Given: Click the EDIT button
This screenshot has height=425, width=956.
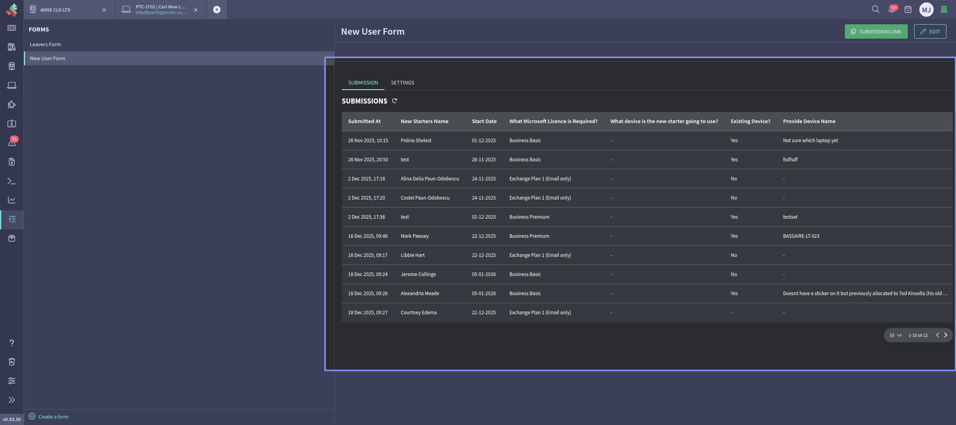Looking at the screenshot, I should [930, 31].
